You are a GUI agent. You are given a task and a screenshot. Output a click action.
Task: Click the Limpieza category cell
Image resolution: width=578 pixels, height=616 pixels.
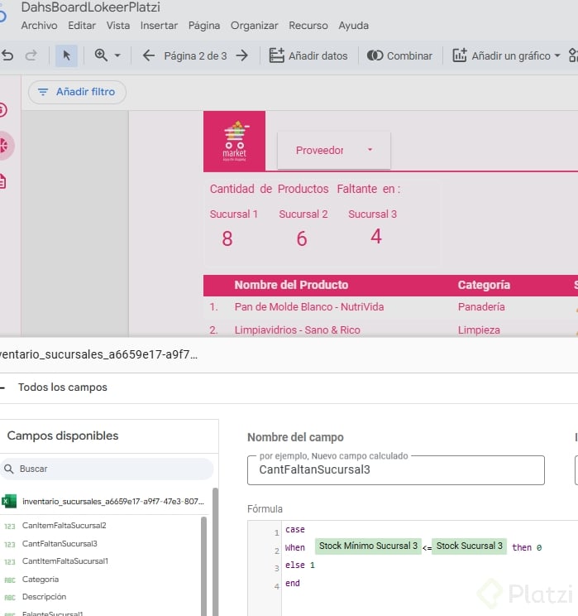pyautogui.click(x=479, y=330)
